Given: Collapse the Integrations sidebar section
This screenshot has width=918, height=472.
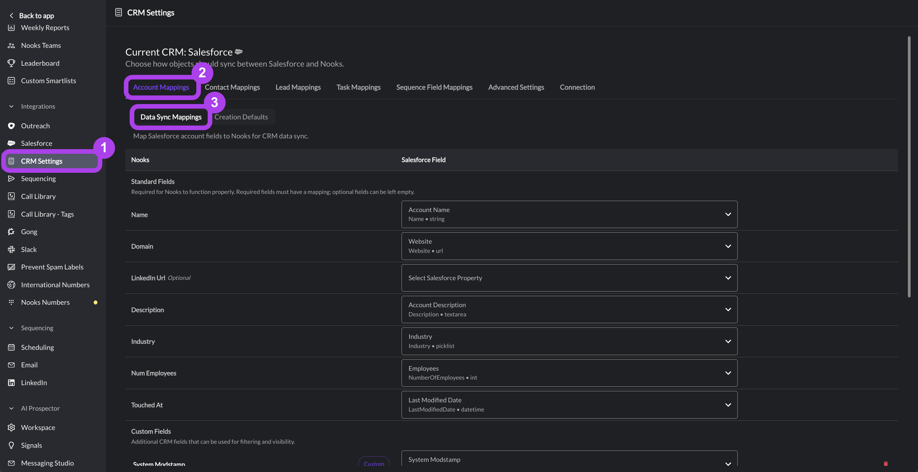Looking at the screenshot, I should point(11,106).
